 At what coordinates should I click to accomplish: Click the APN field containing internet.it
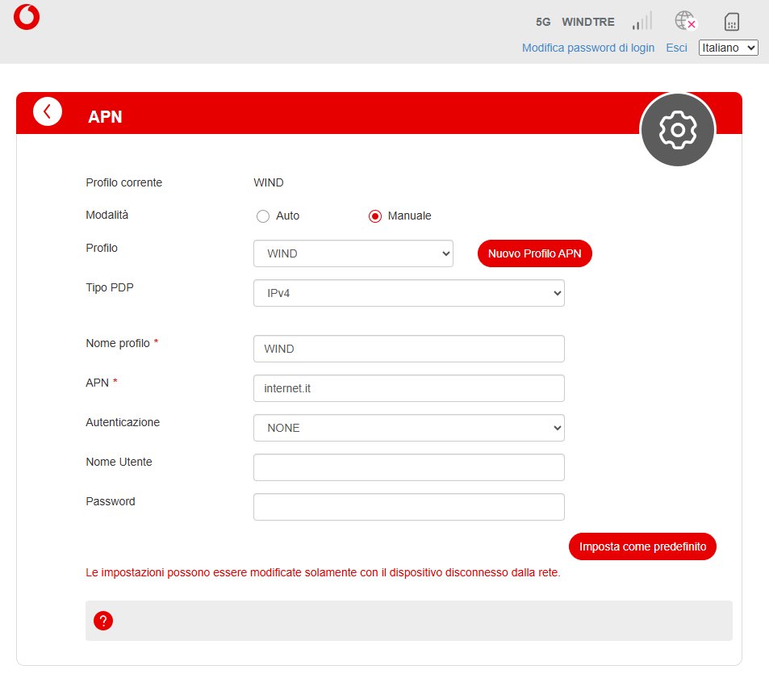pyautogui.click(x=408, y=388)
